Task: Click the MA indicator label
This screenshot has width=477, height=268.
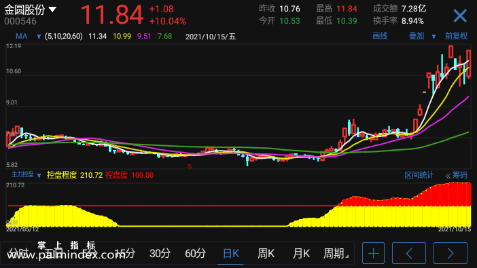Action: pyautogui.click(x=21, y=37)
